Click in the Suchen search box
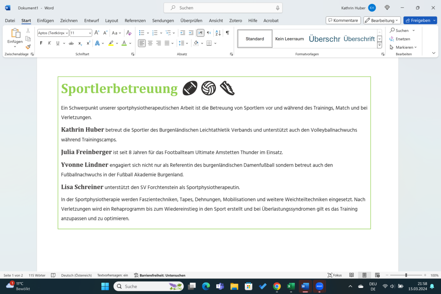Viewport: 441px width, 294px height. tap(223, 8)
